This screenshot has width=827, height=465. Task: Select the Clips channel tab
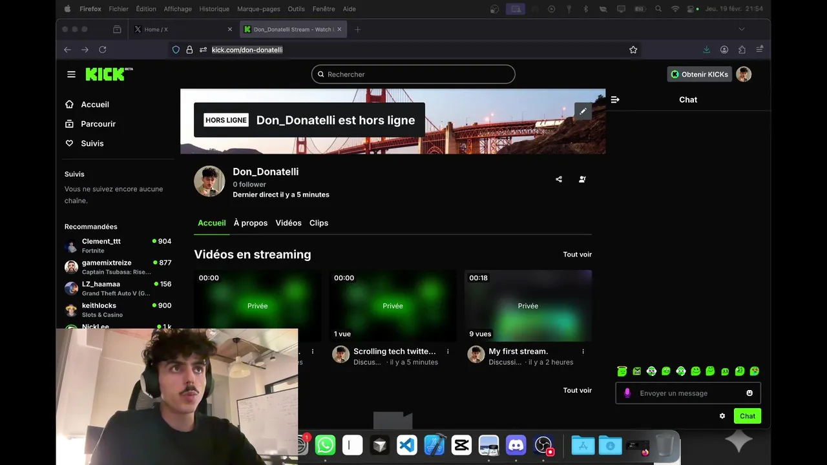[x=319, y=223]
